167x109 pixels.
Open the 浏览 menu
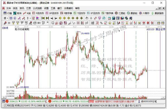[x=15, y=8]
